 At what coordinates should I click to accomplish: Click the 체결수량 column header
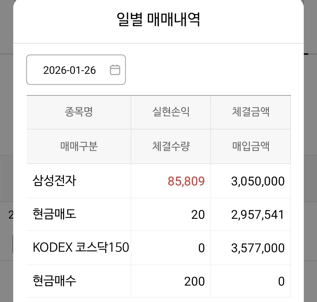pyautogui.click(x=171, y=146)
